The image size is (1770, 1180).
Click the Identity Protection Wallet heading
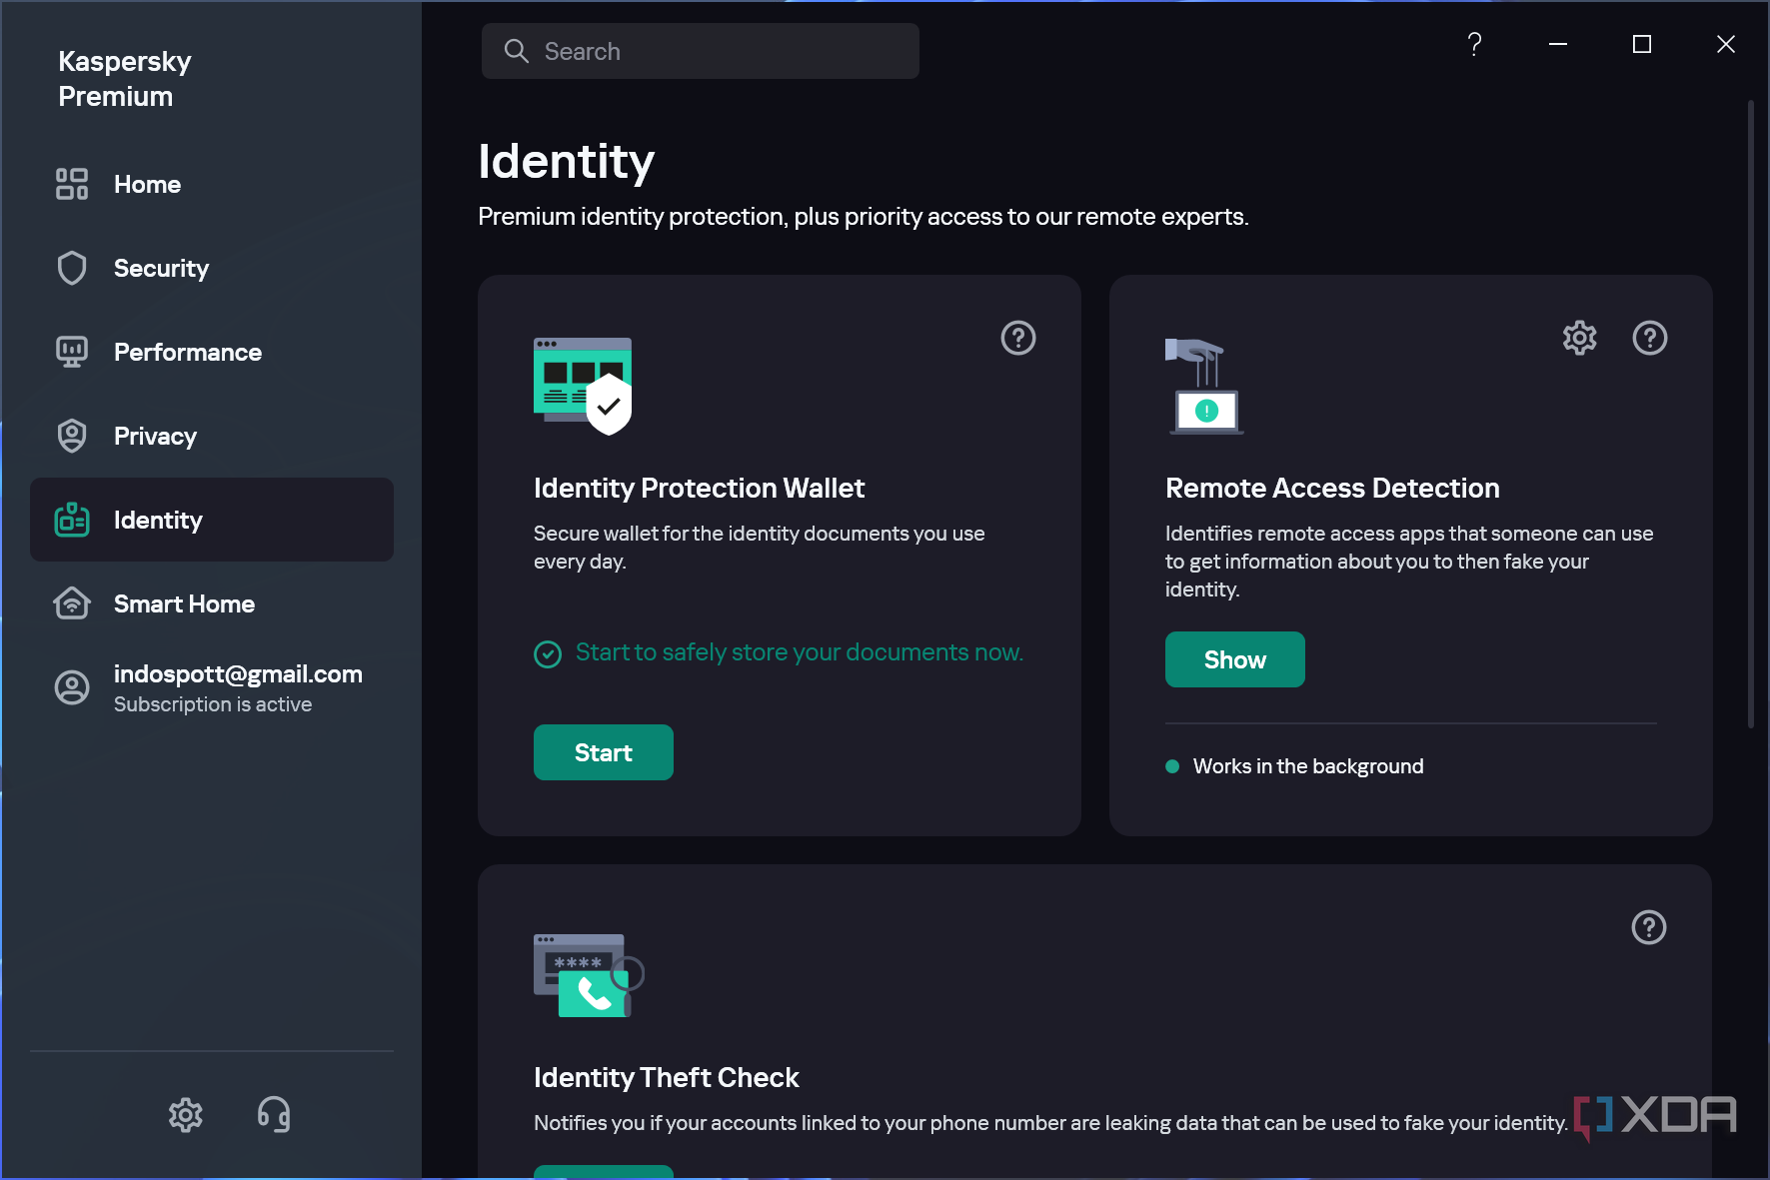click(x=700, y=488)
